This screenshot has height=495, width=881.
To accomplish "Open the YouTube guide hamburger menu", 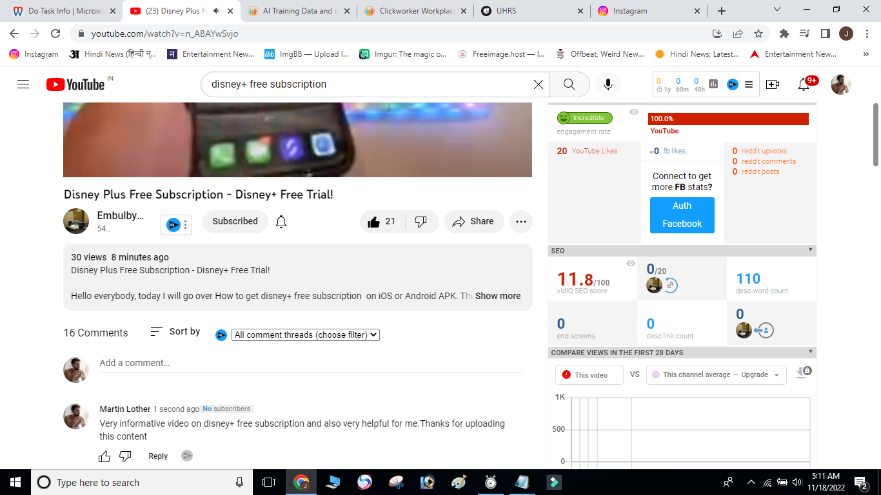I will 23,84.
